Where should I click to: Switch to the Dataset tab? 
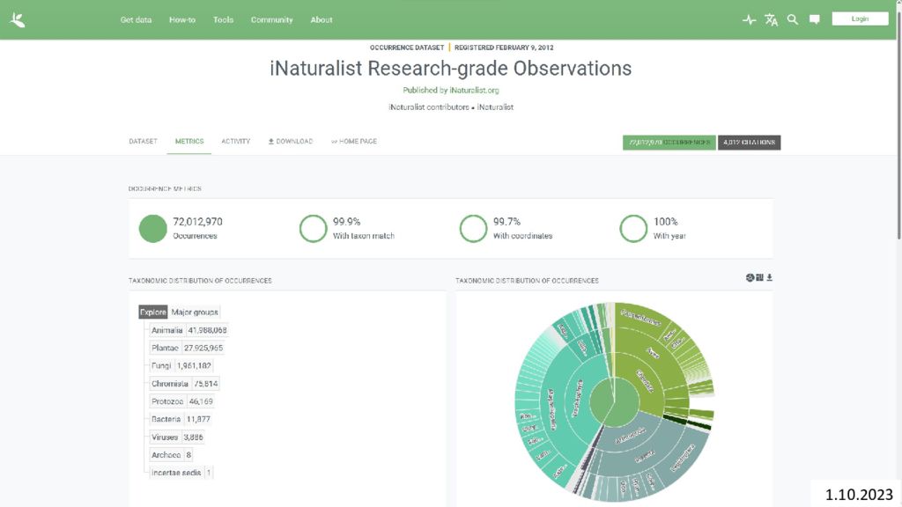(144, 142)
